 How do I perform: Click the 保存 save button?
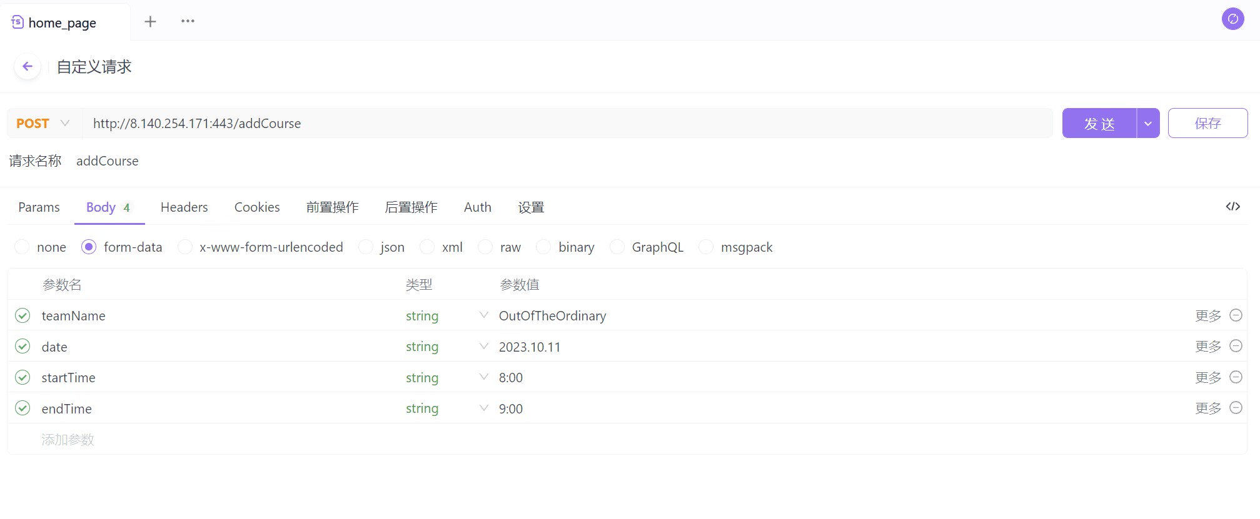(1207, 124)
